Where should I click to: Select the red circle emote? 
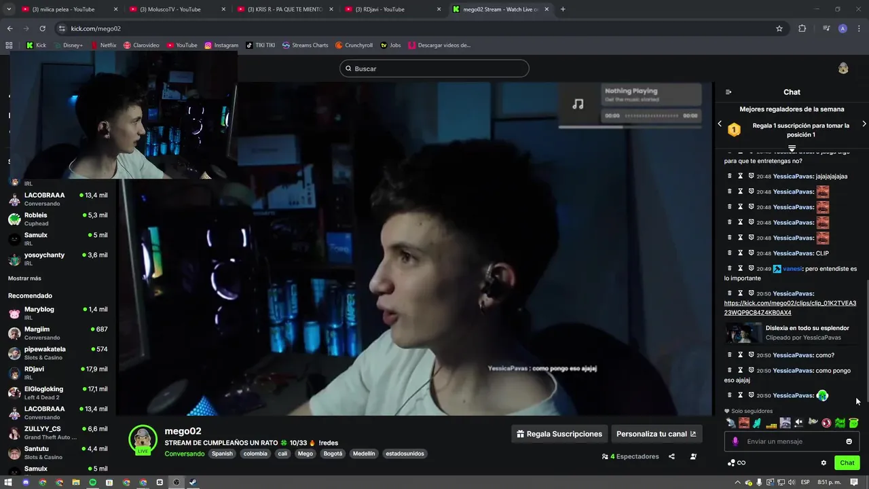(x=826, y=423)
